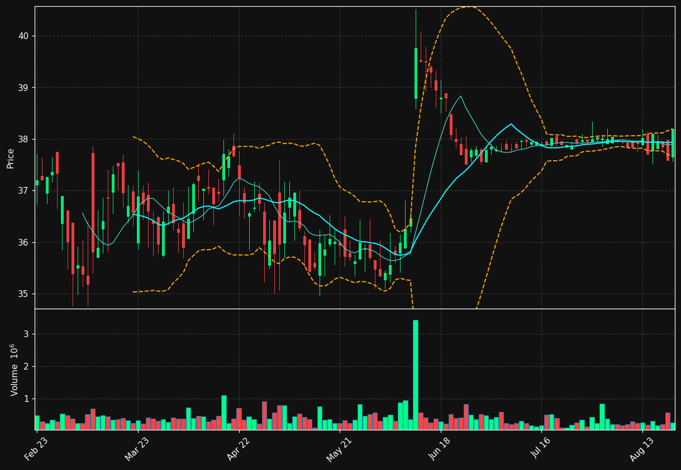Click the tallest green volume bar
This screenshot has width=681, height=470.
pyautogui.click(x=416, y=375)
